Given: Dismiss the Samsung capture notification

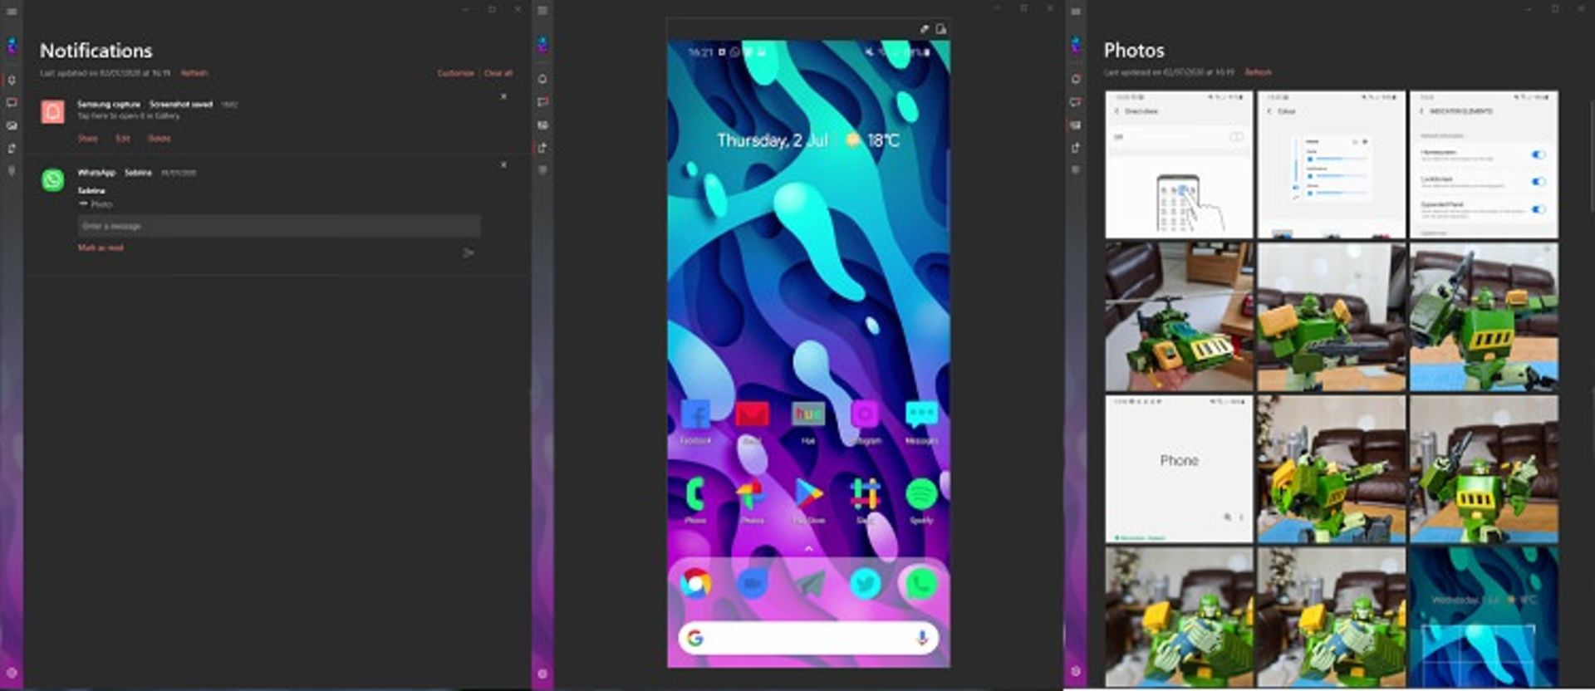Looking at the screenshot, I should pyautogui.click(x=503, y=97).
